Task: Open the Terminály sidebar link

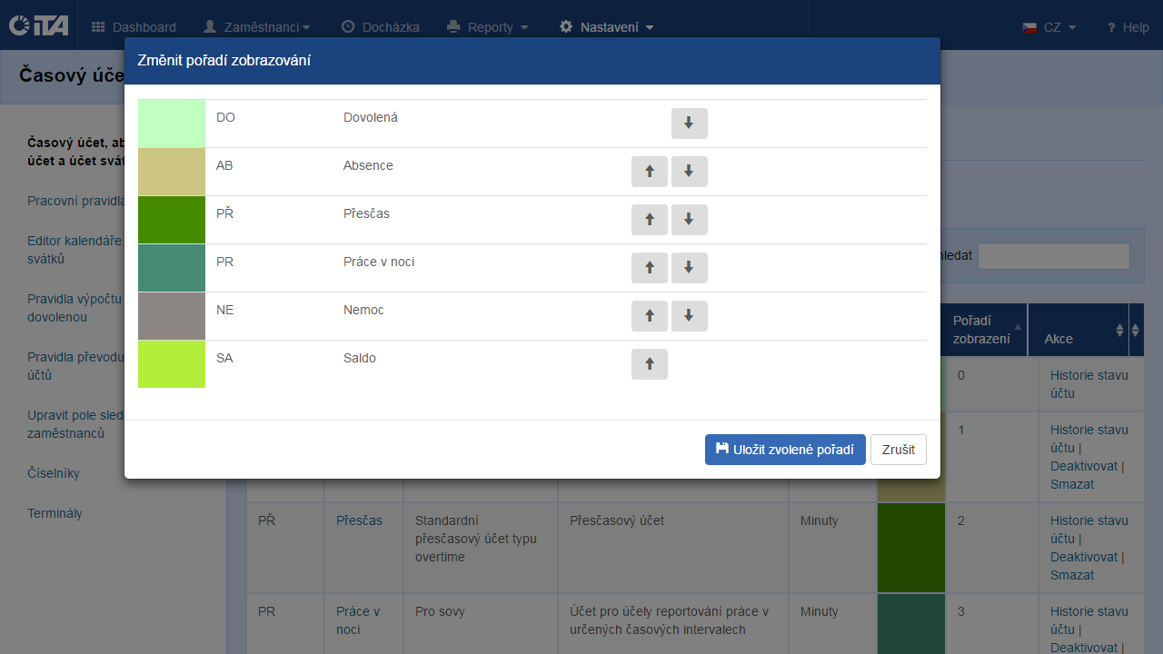Action: [x=55, y=513]
